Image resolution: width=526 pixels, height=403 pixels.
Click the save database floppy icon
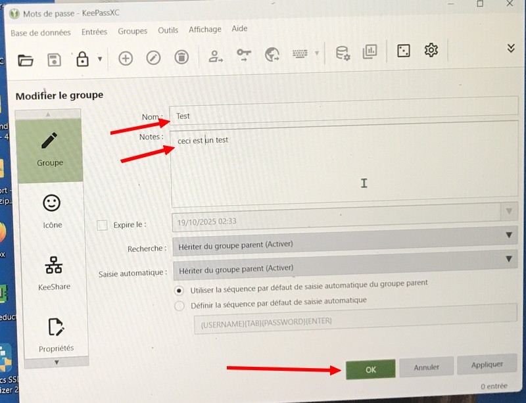tap(54, 60)
